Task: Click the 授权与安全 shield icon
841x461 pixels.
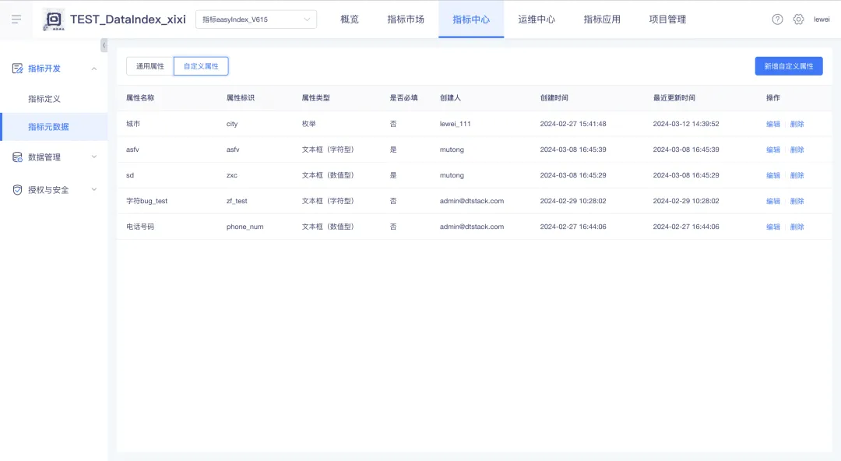Action: click(17, 190)
